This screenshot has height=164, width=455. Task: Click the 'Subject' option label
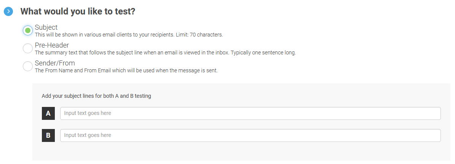tap(46, 27)
